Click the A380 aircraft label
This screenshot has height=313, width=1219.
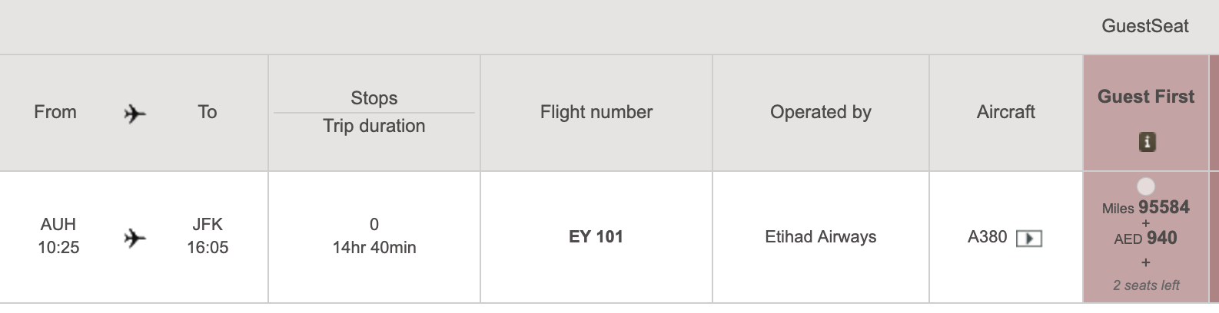(987, 236)
